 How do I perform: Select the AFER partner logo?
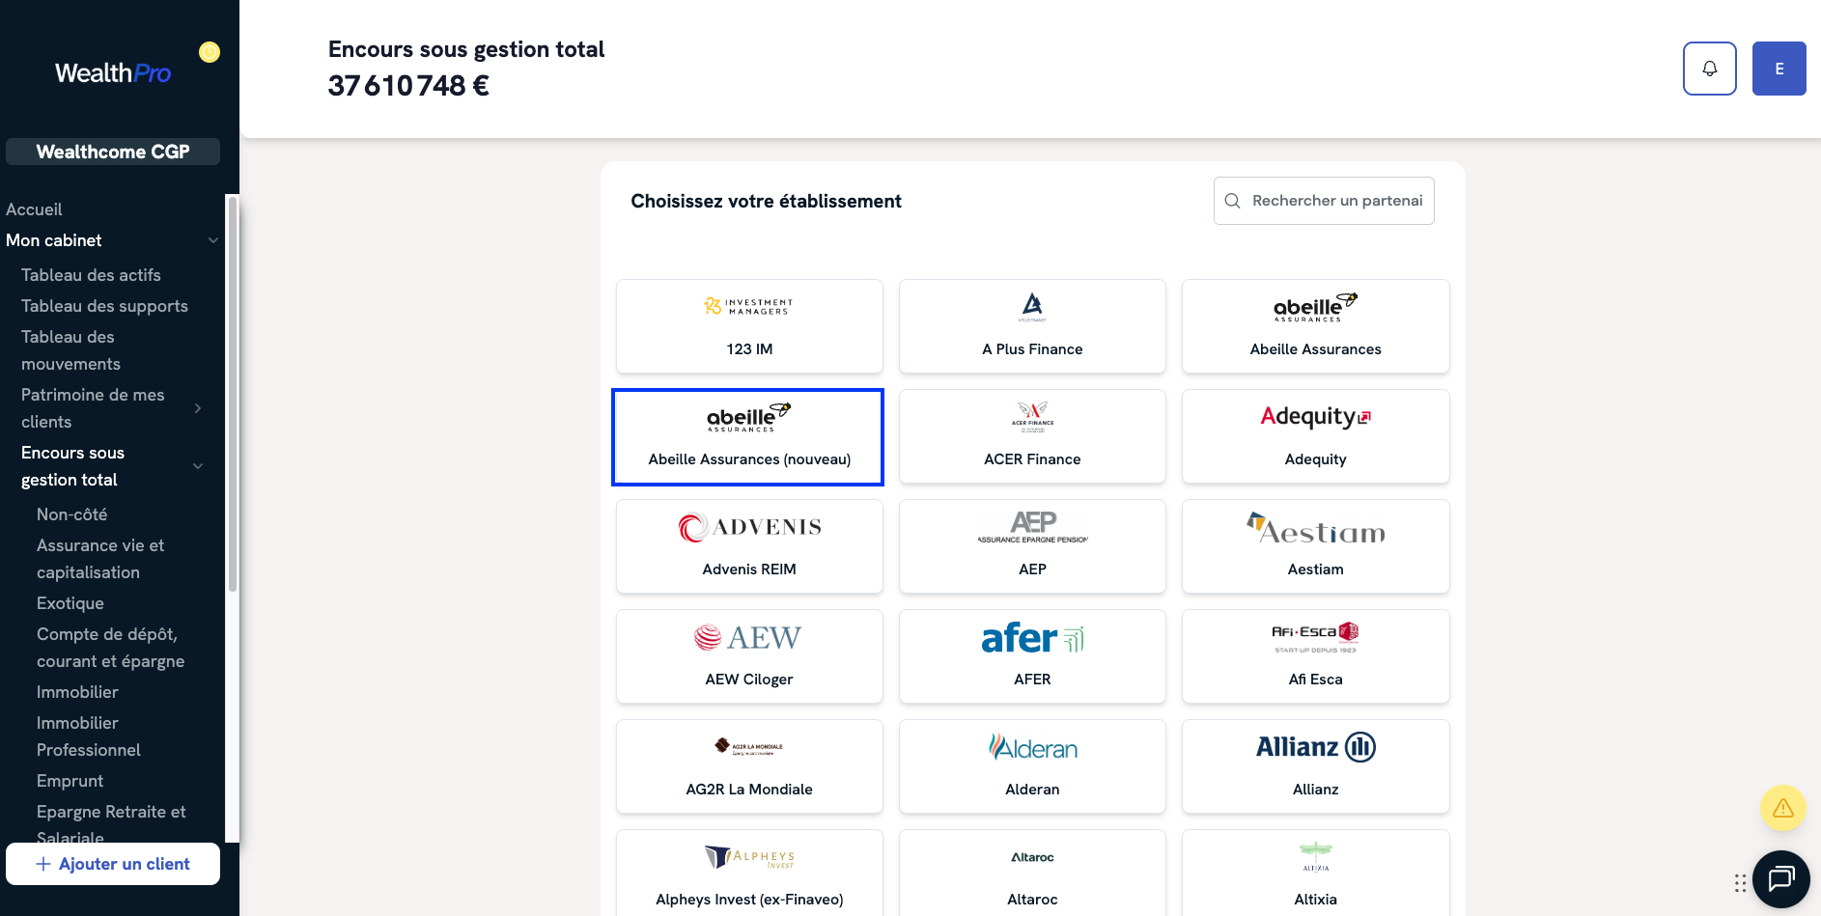1032,638
